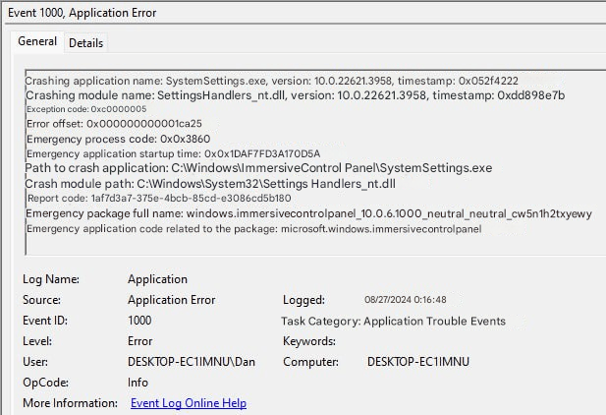Click the Event 1000, Application Error title
606x415 pixels.
click(x=82, y=13)
